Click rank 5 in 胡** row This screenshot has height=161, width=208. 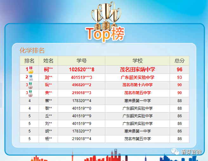click(x=29, y=131)
